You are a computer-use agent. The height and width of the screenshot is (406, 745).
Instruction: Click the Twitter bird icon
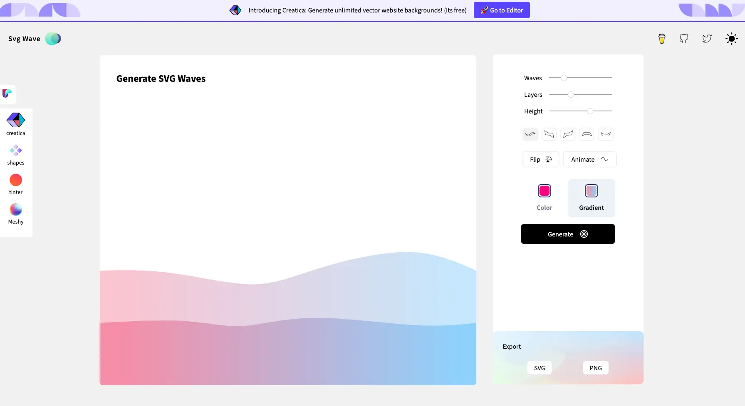point(707,39)
